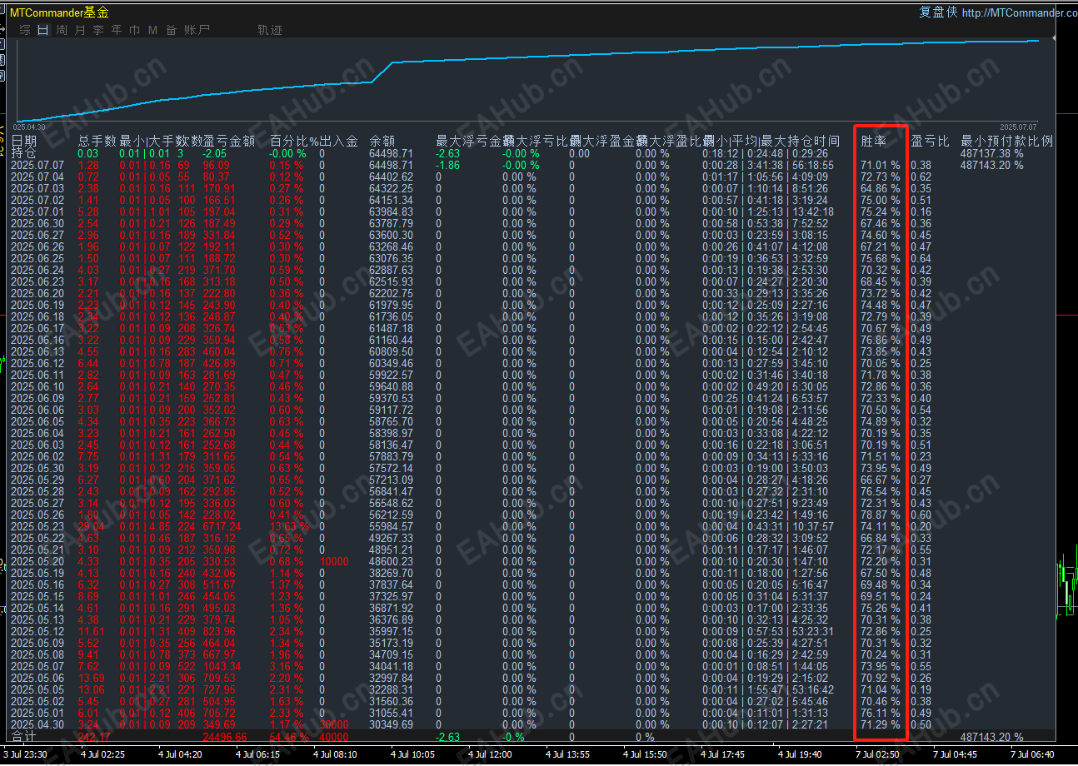The width and height of the screenshot is (1078, 766).
Task: Select the date 2025.04.30
Action: (x=37, y=725)
